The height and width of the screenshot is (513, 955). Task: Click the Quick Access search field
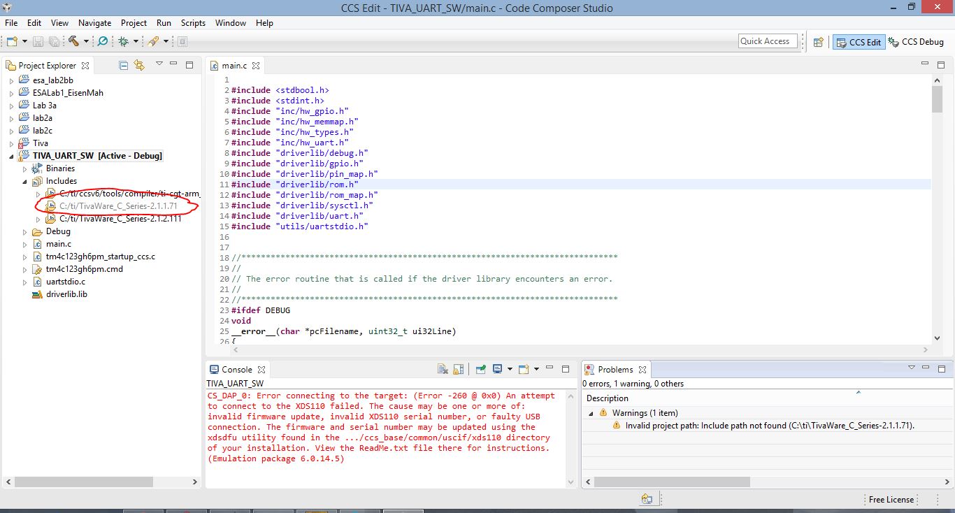pyautogui.click(x=768, y=41)
